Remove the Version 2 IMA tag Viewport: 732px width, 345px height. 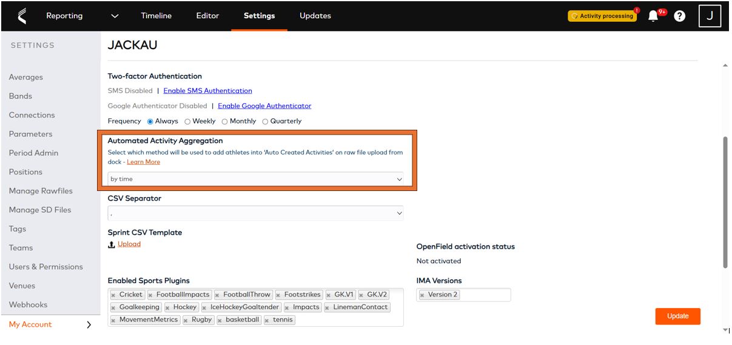422,295
